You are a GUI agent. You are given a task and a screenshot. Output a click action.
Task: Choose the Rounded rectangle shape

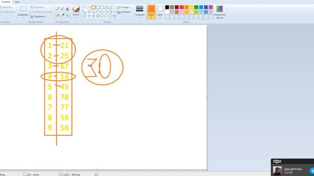102,8
